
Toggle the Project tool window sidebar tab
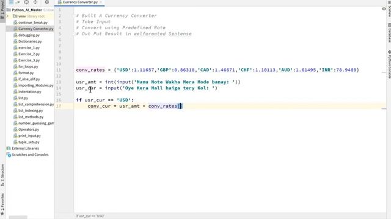[x=2, y=11]
